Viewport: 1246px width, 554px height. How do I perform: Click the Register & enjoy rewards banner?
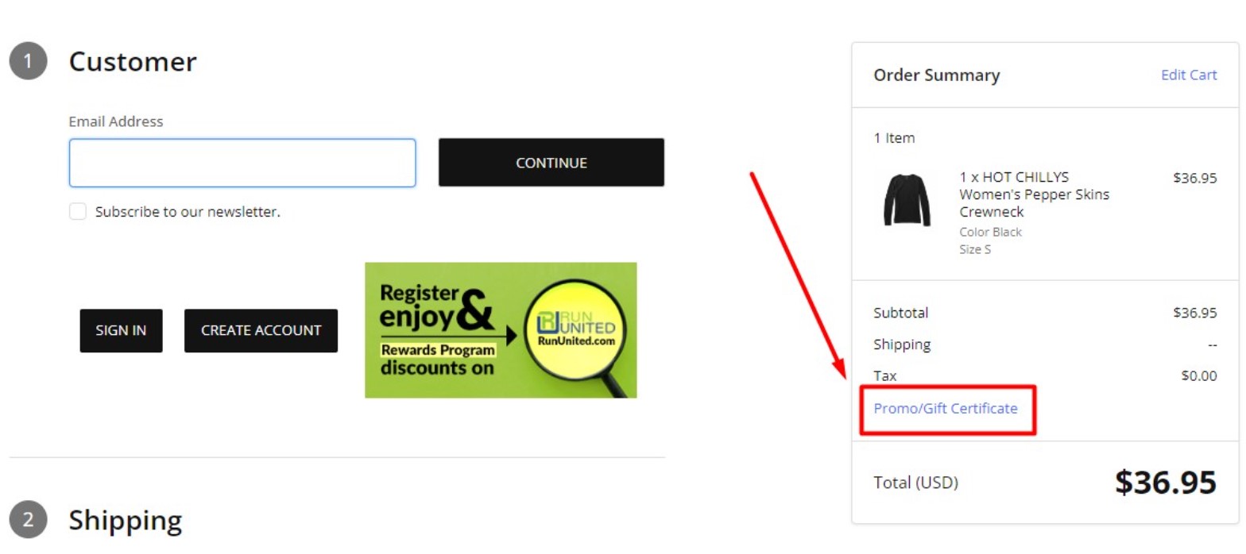(501, 330)
